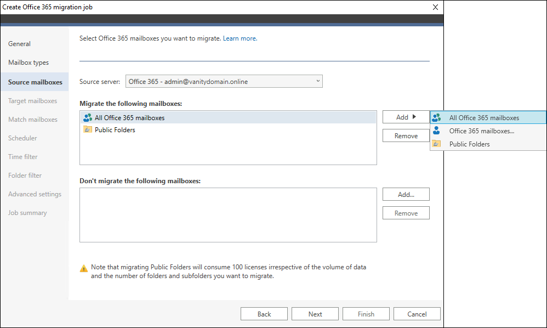Screen dimensions: 547x328
Task: Click Add for mailboxes to migrate
Action: pyautogui.click(x=406, y=117)
